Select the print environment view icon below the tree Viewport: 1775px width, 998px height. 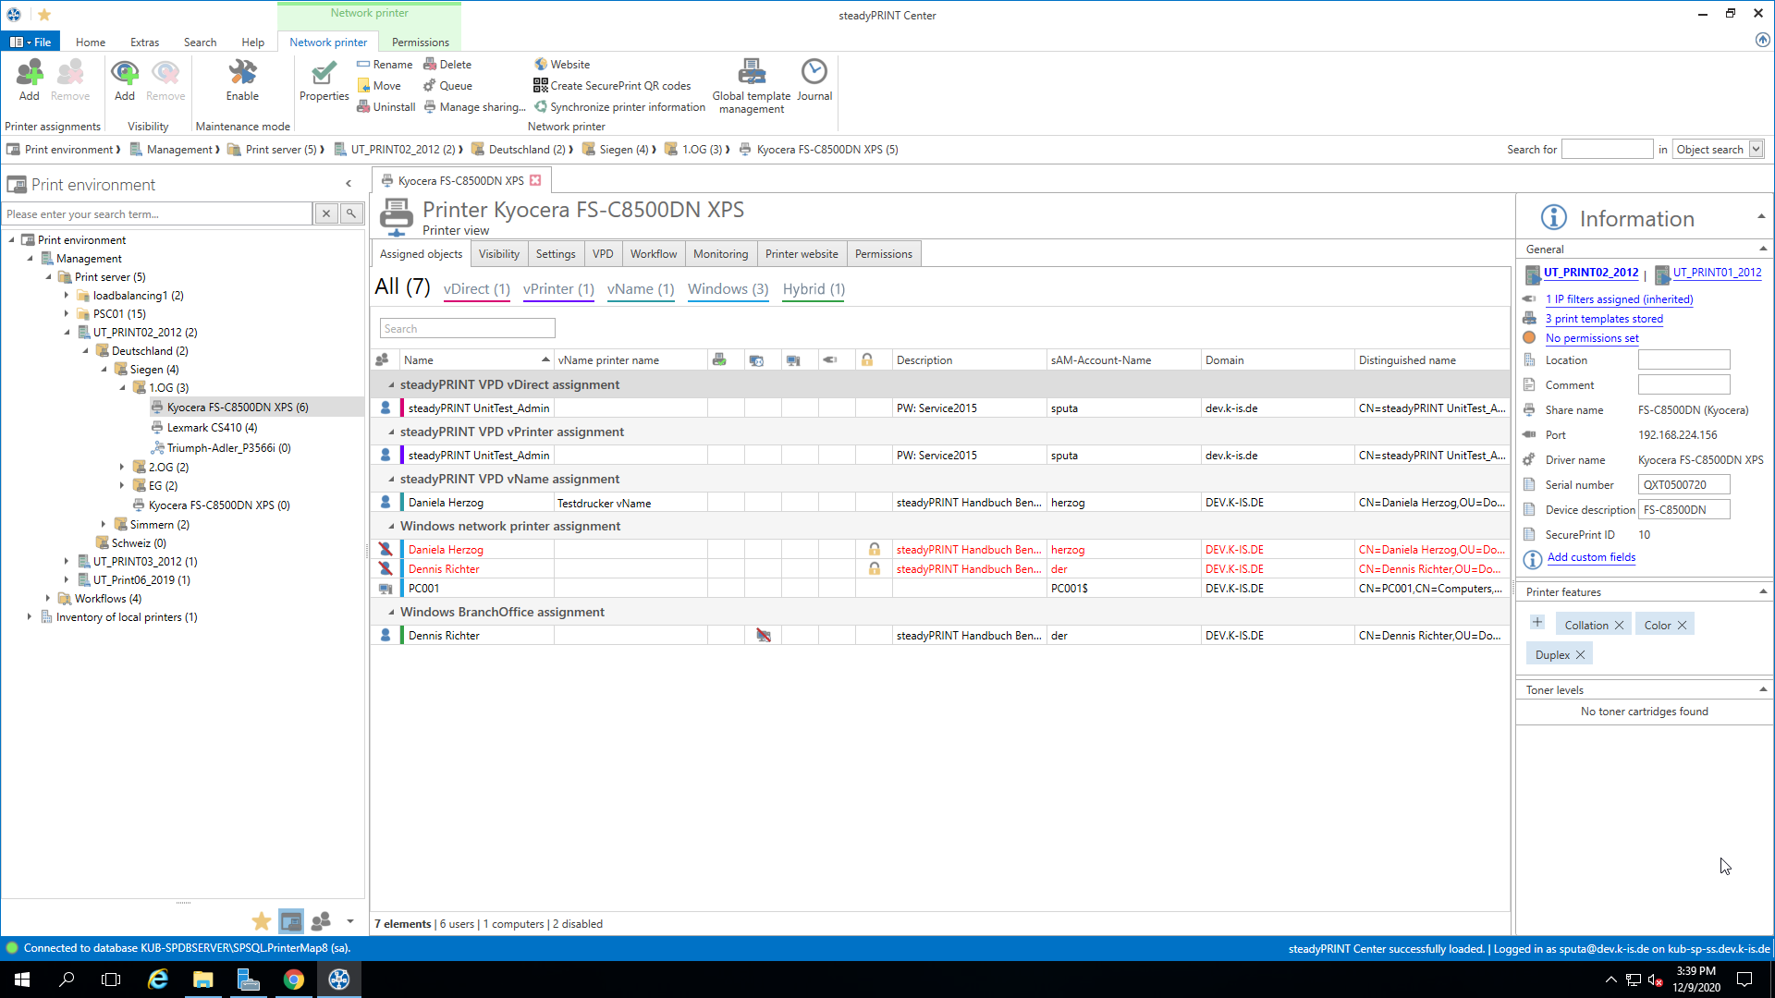coord(291,921)
